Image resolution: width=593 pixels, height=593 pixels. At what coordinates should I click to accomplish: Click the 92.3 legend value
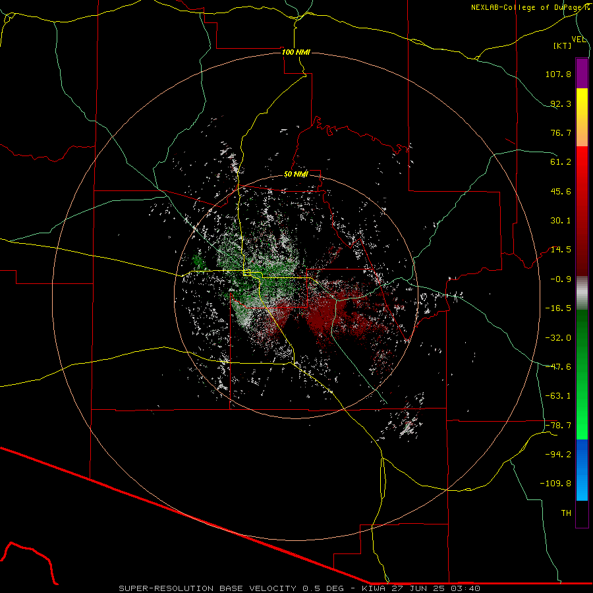point(561,103)
